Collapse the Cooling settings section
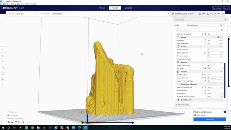The height and width of the screenshot is (130, 231). (x=221, y=62)
